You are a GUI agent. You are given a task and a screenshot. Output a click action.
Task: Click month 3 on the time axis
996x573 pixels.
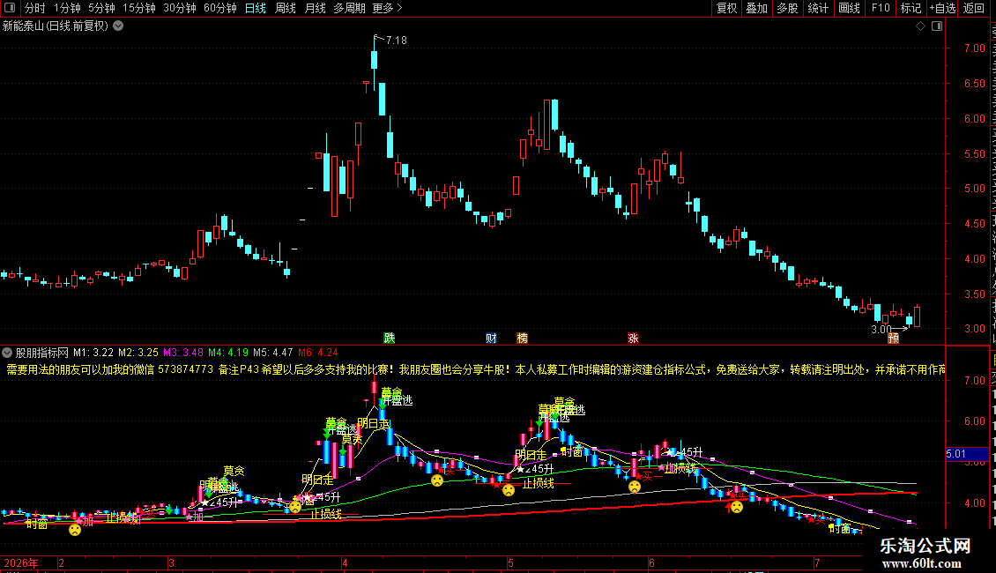172,562
